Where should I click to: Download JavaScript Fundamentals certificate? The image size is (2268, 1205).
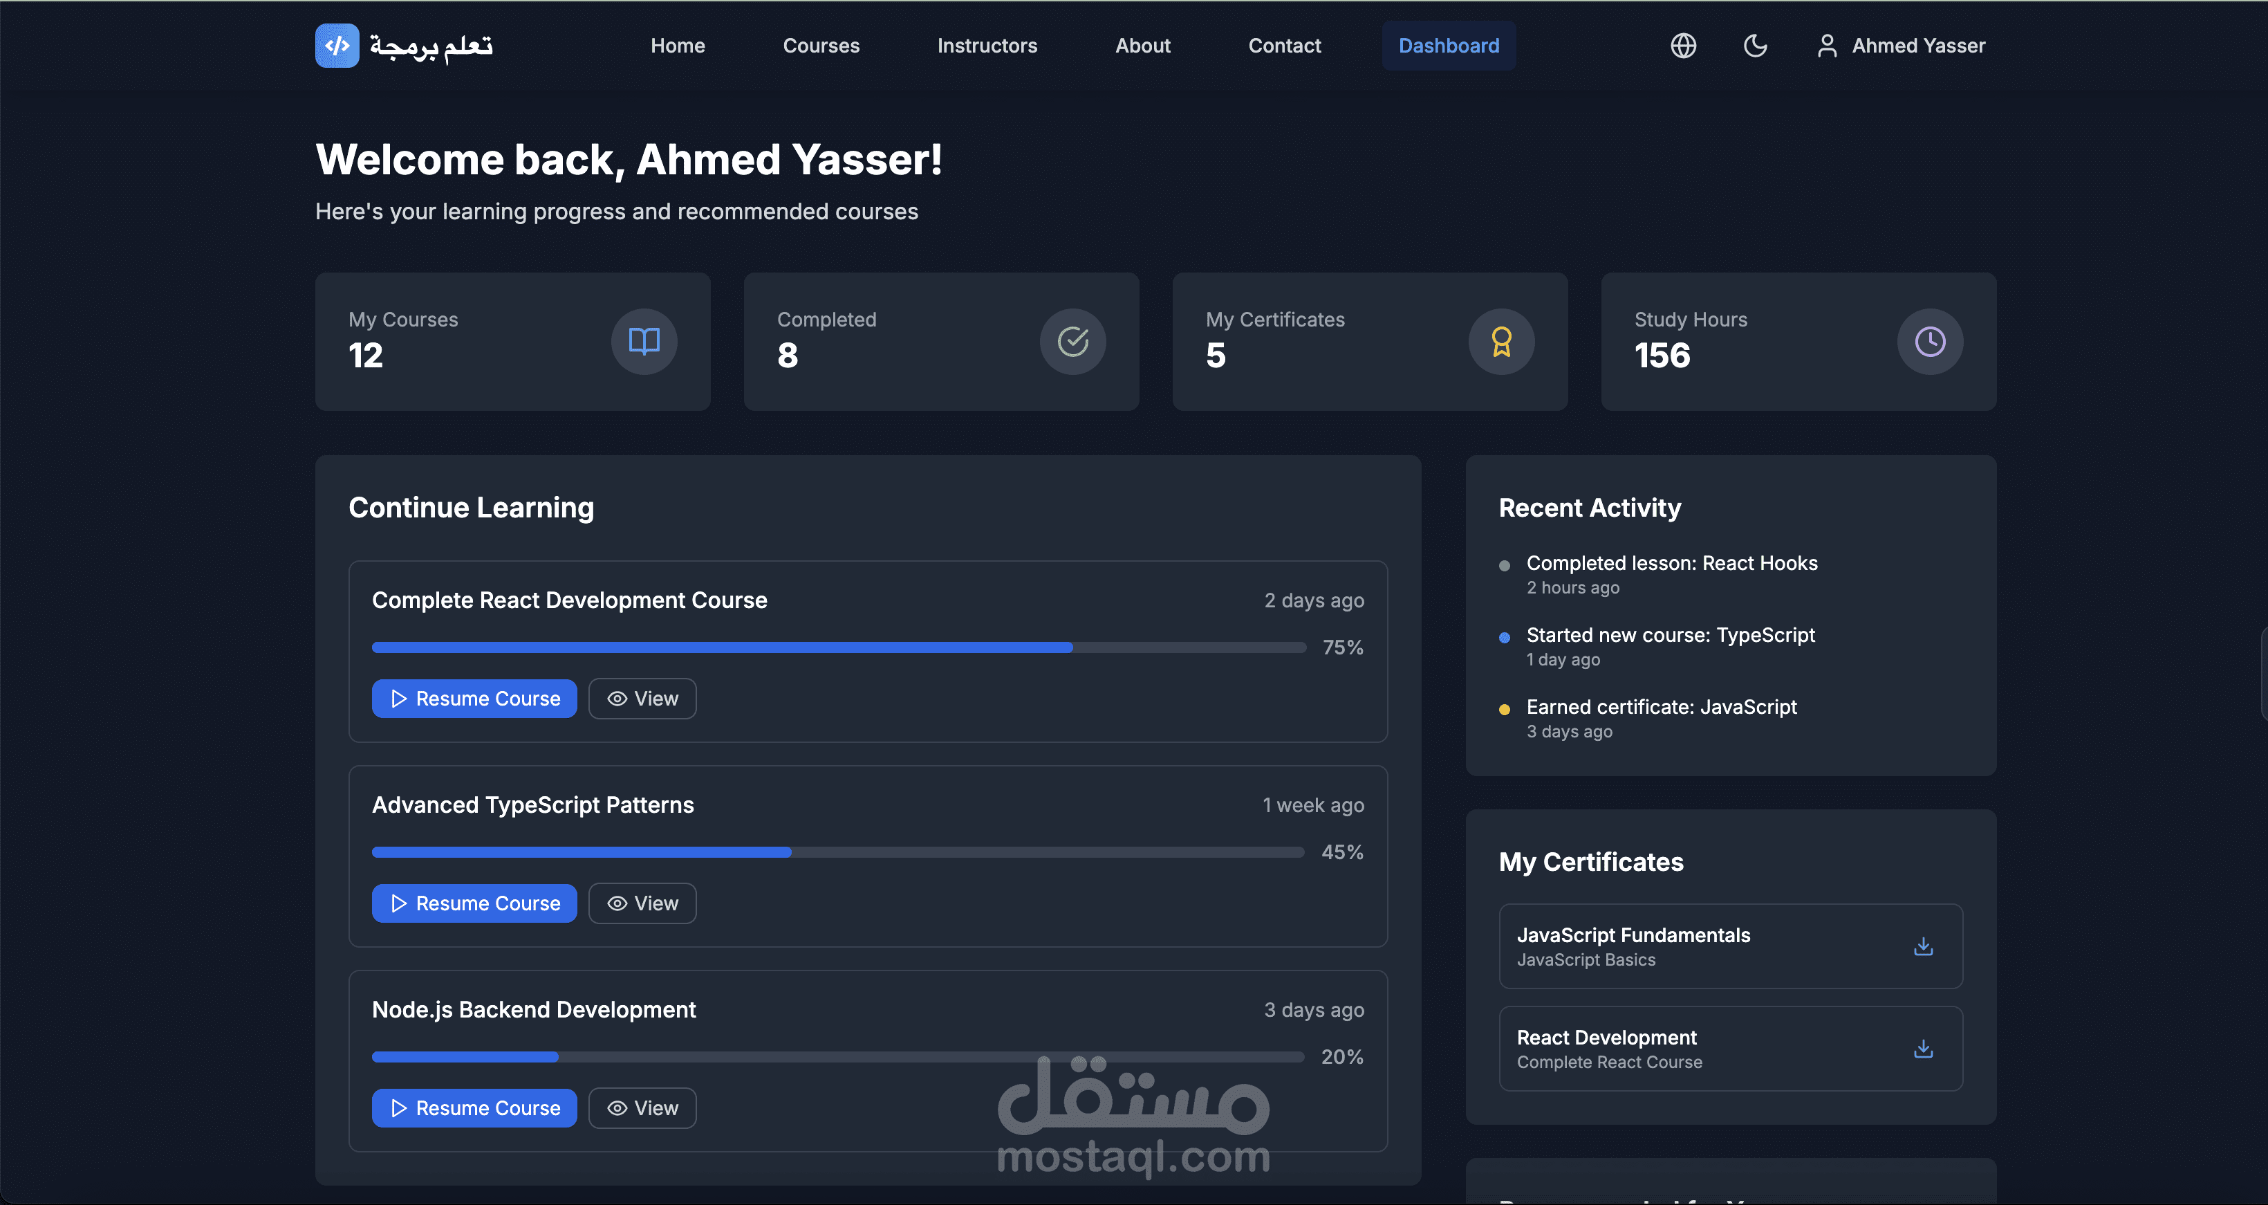click(x=1923, y=946)
